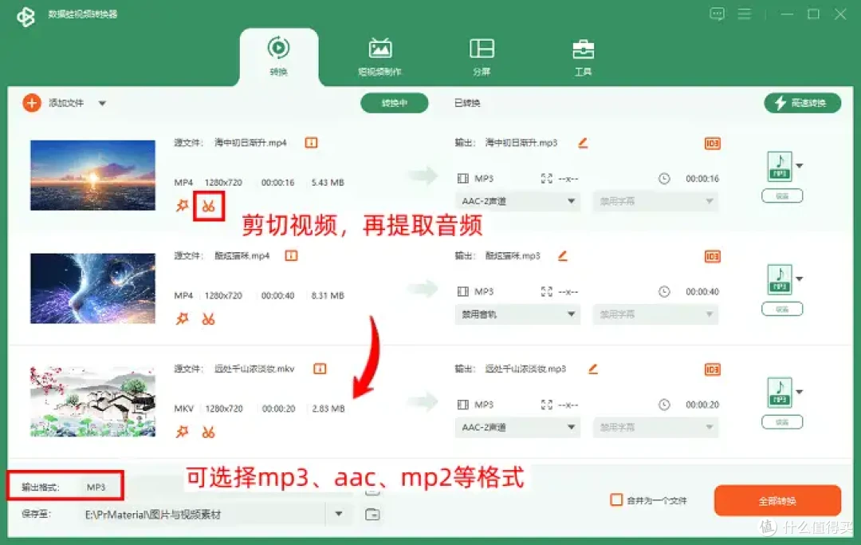Click scissors cut icon for 00:00:40 video

pos(208,319)
